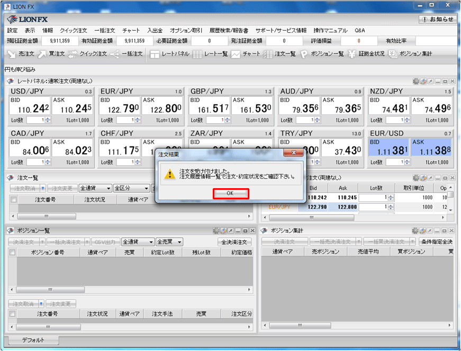Click the palette icon of the Bid/Ask rate list panel
The width and height of the screenshot is (461, 351).
423,178
